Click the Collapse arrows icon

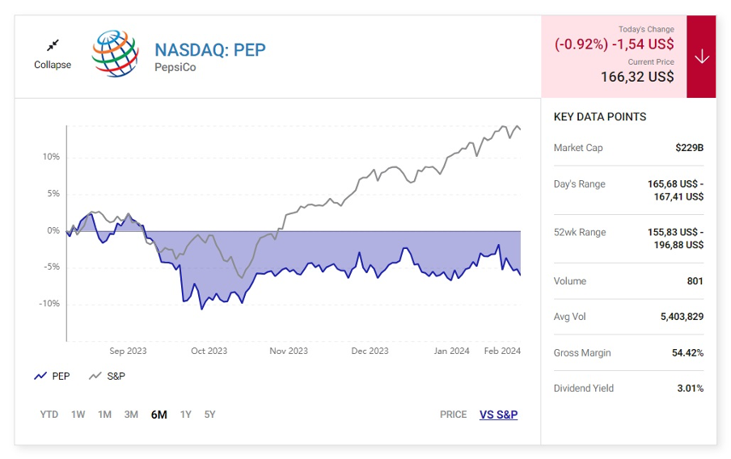pos(53,45)
